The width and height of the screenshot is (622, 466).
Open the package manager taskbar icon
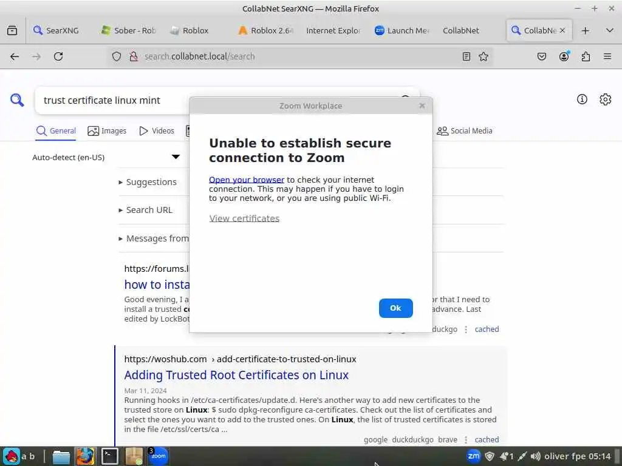pyautogui.click(x=134, y=456)
